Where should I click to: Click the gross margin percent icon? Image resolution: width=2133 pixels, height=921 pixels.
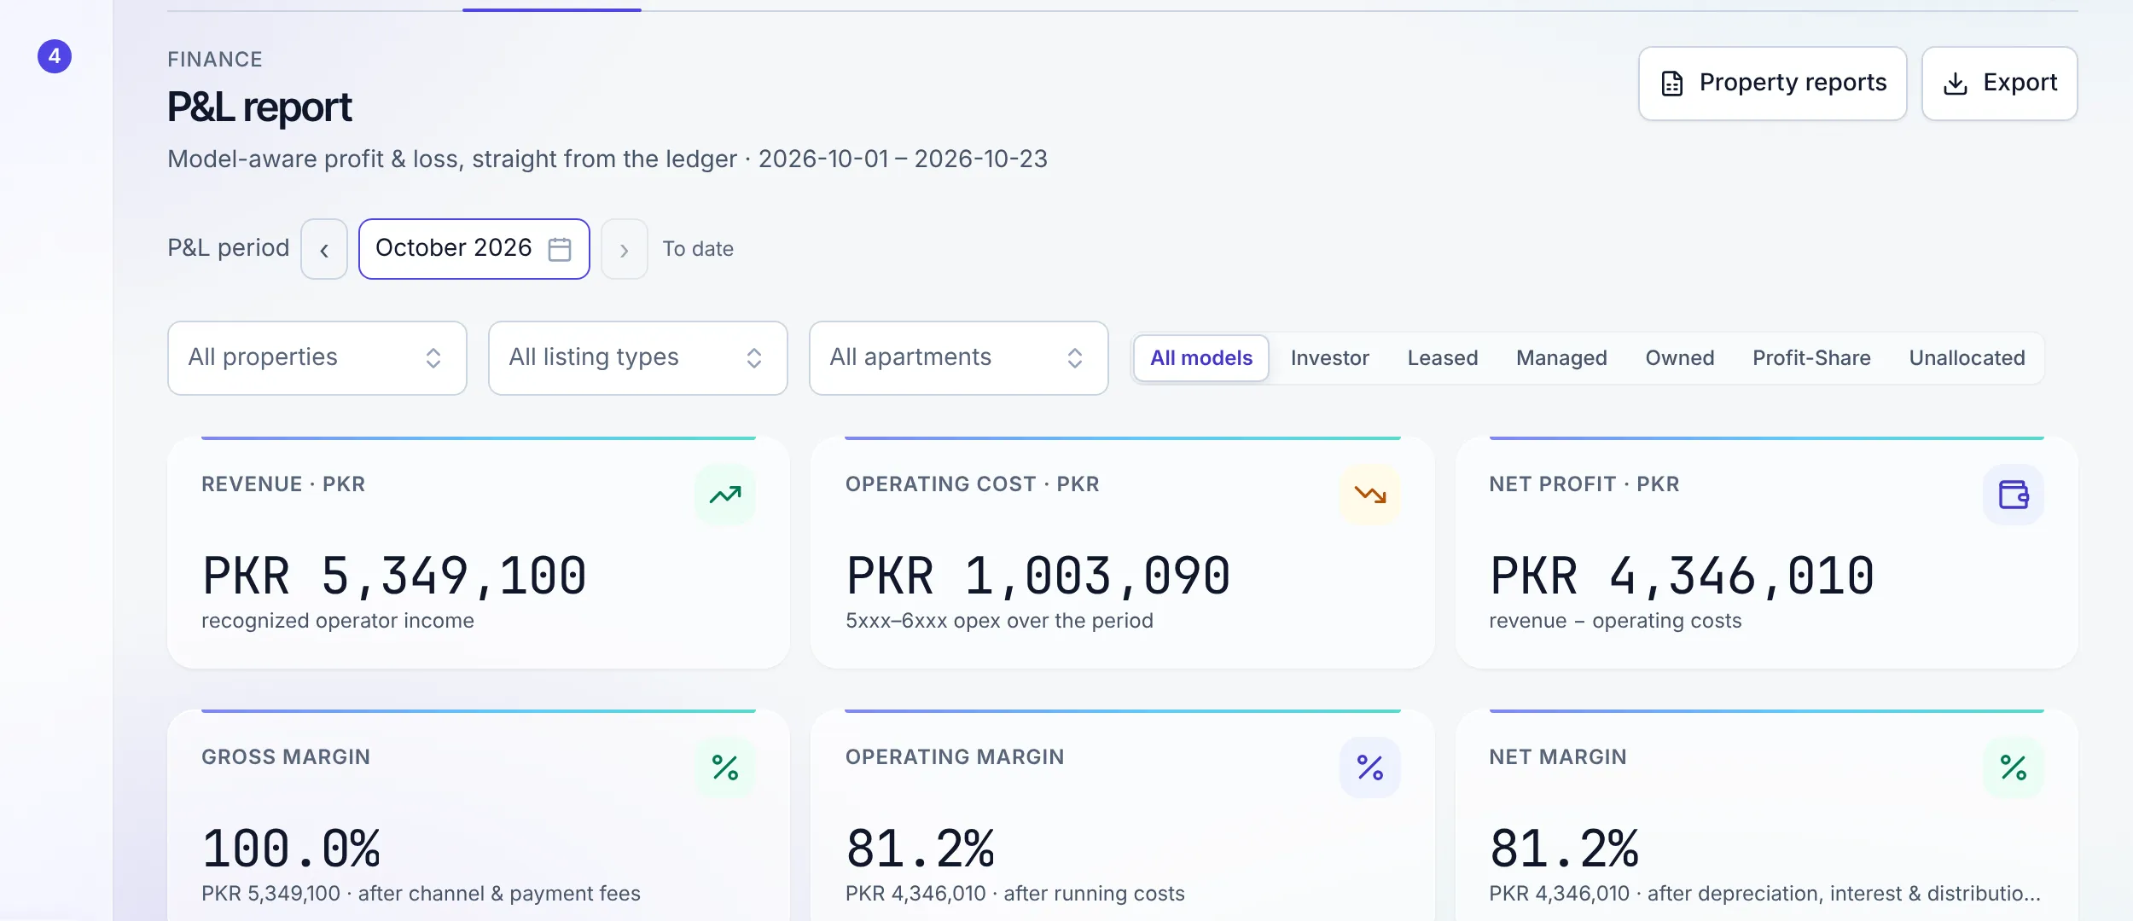725,767
